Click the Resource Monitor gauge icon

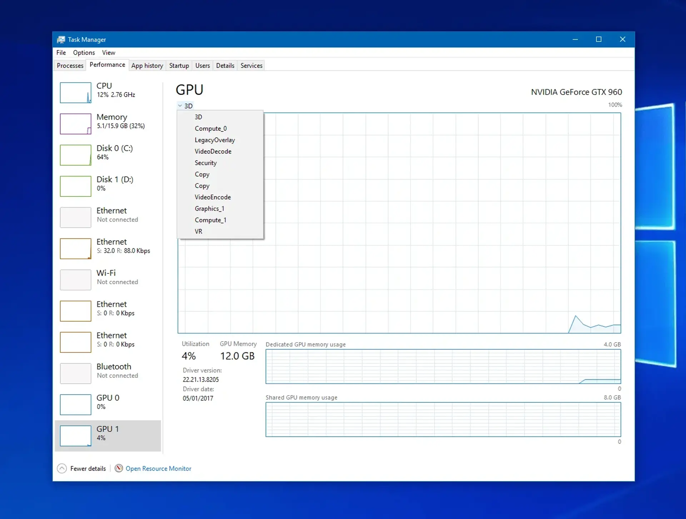pos(119,468)
